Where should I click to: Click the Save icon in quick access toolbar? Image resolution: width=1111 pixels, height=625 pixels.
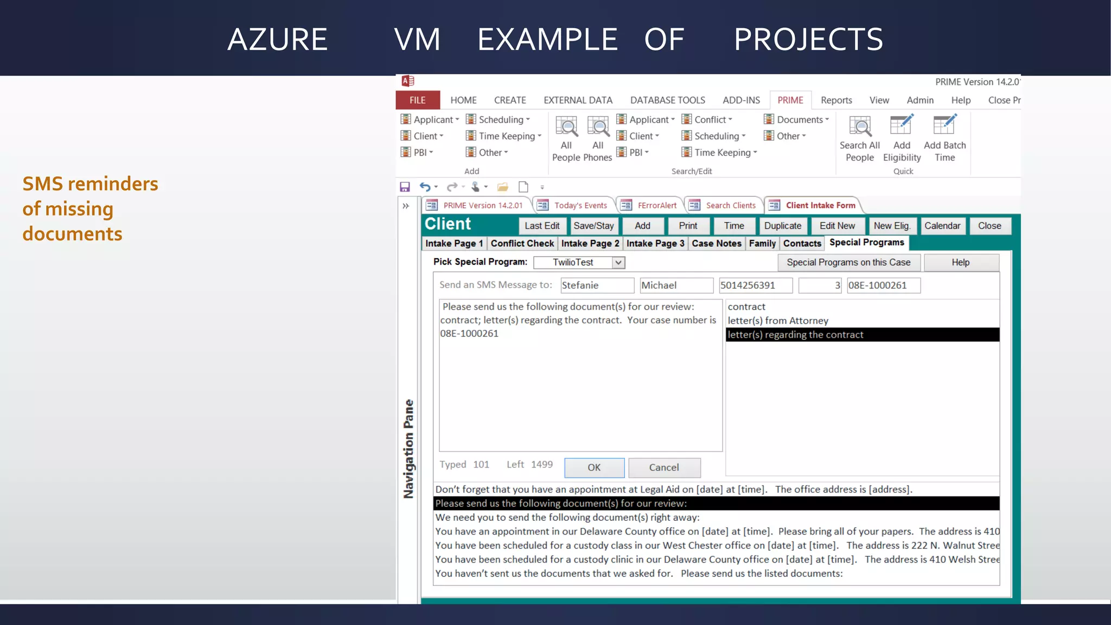405,187
